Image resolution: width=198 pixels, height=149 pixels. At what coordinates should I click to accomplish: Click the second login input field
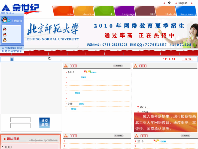click(20, 125)
